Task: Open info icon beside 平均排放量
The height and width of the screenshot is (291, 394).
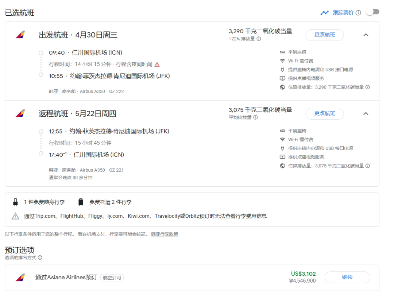Action: pyautogui.click(x=255, y=117)
